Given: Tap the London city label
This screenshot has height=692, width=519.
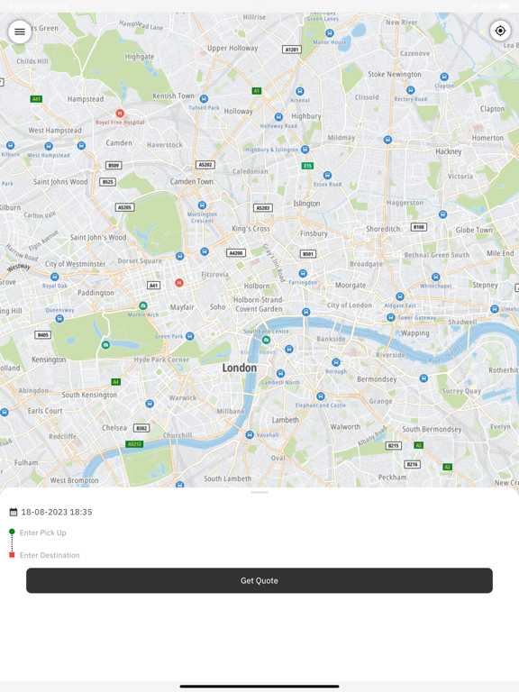Looking at the screenshot, I should click(239, 368).
